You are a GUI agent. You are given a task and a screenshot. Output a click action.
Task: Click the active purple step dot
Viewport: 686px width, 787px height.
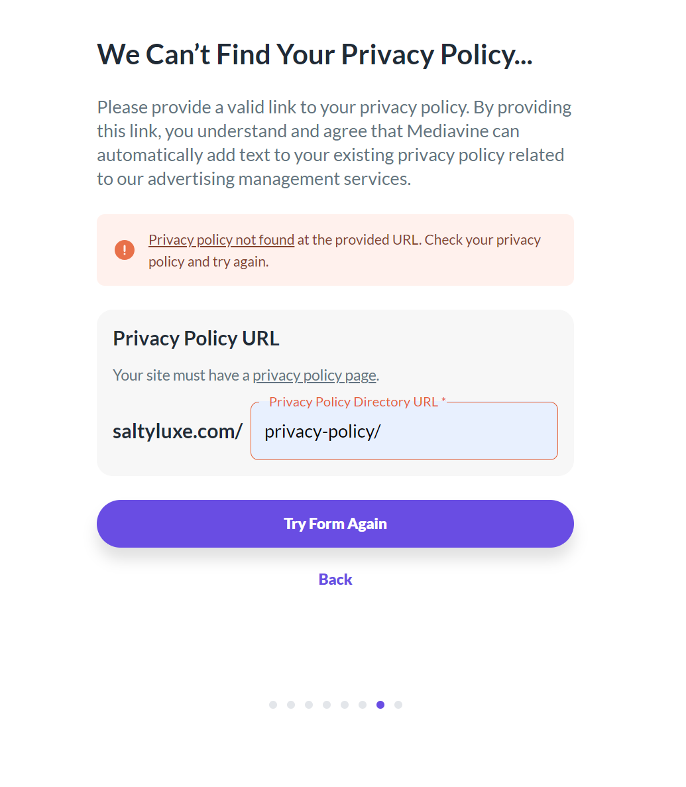[380, 705]
